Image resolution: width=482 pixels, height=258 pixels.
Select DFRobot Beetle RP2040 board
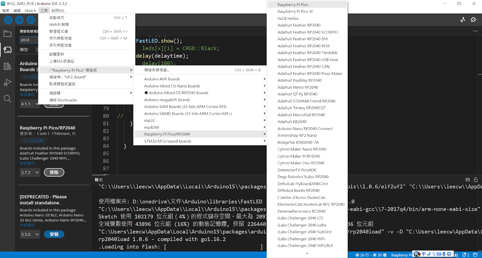click(x=307, y=190)
